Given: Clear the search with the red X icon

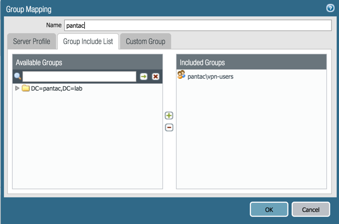Looking at the screenshot, I should 155,76.
